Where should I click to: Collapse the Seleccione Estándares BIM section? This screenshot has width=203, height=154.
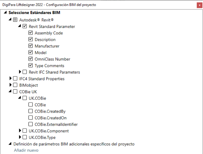pyautogui.click(x=5, y=12)
